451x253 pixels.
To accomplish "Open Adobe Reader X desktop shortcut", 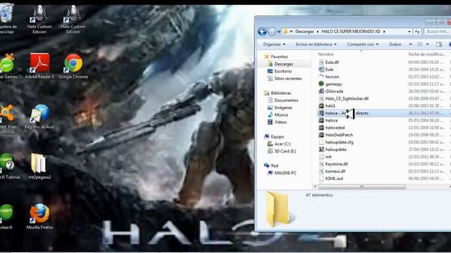I will 39,65.
